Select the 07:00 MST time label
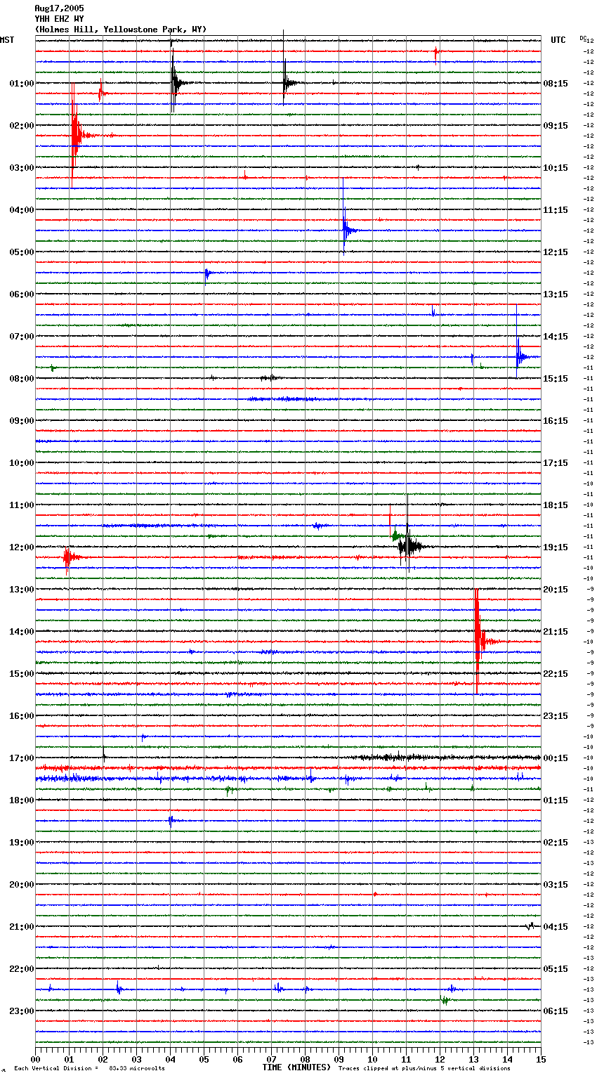Viewport: 597px width, 1078px height. pos(22,337)
